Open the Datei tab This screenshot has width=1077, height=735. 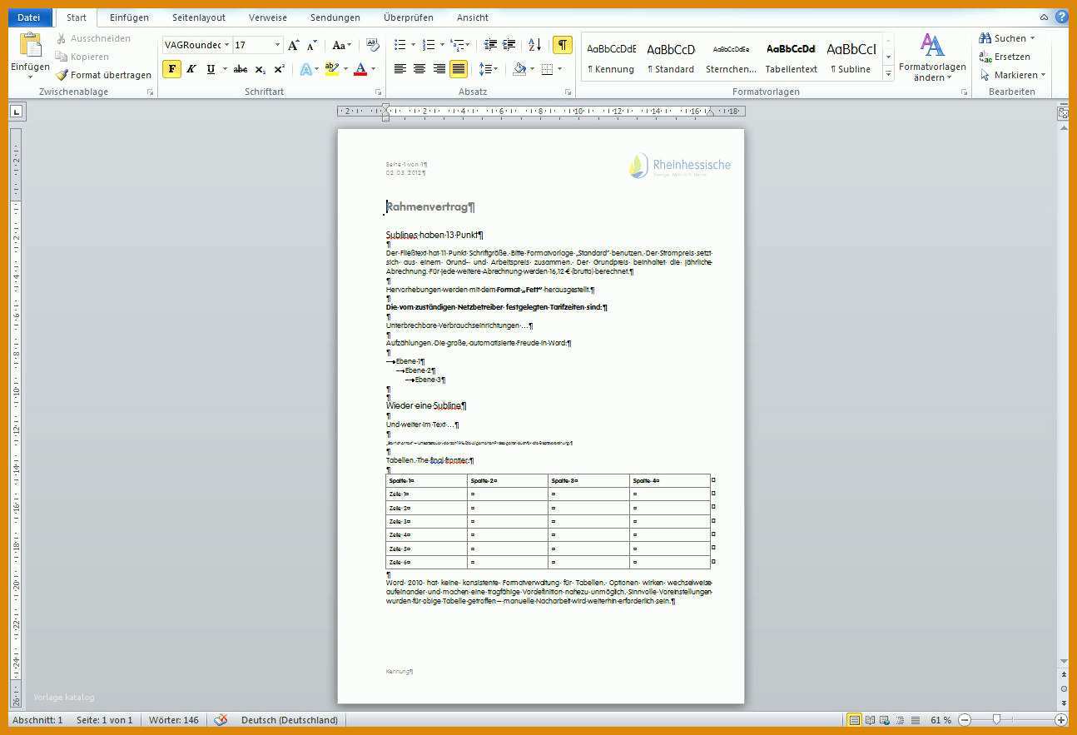29,17
